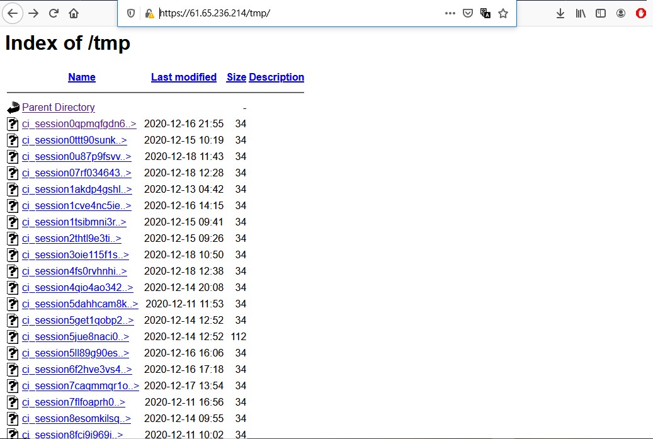Image resolution: width=653 pixels, height=439 pixels.
Task: Reload the current page
Action: [x=54, y=13]
